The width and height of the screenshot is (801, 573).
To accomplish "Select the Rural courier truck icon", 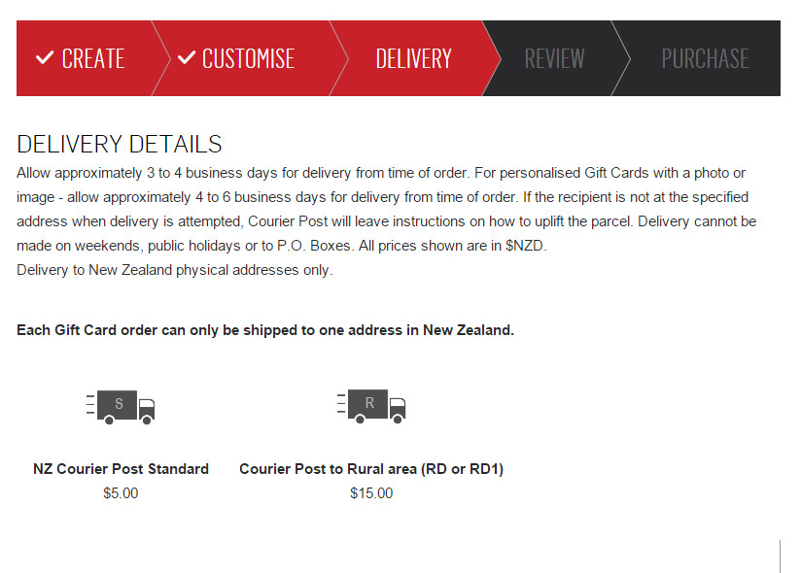I will tap(370, 406).
